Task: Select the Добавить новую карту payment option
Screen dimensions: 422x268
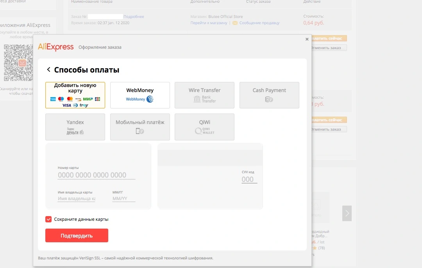Action: click(x=75, y=95)
